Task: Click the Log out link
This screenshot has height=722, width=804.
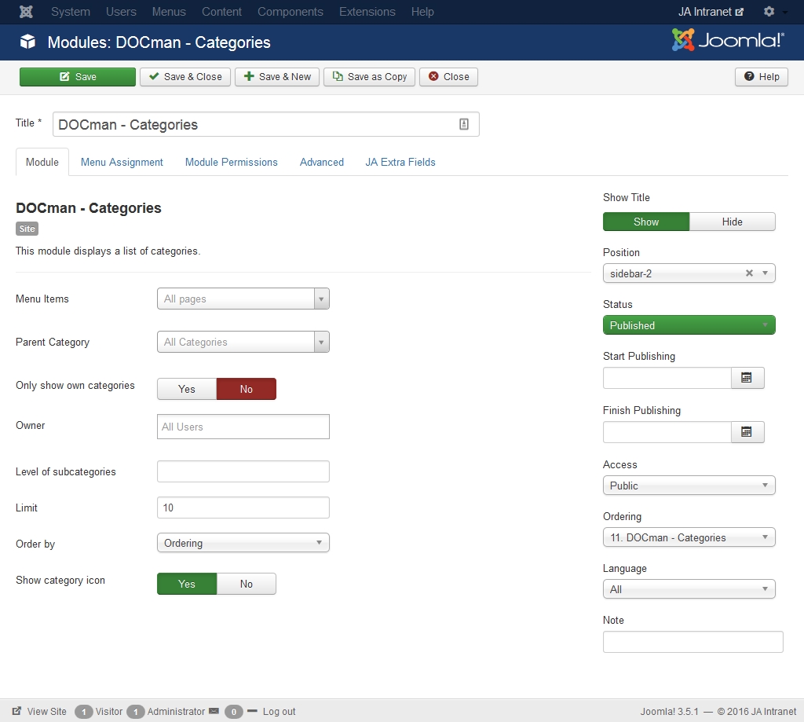Action: click(x=279, y=711)
